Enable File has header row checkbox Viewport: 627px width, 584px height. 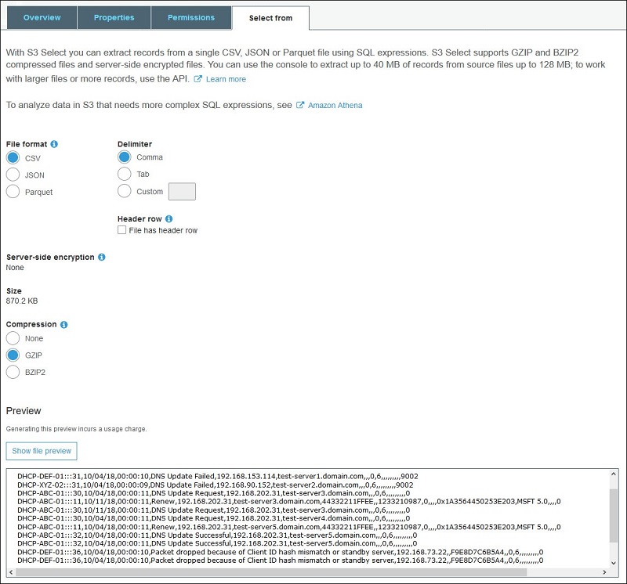tap(121, 230)
